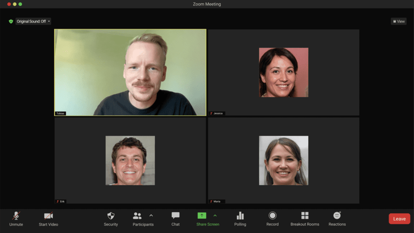Start recording the meeting
The height and width of the screenshot is (233, 414).
pyautogui.click(x=272, y=216)
